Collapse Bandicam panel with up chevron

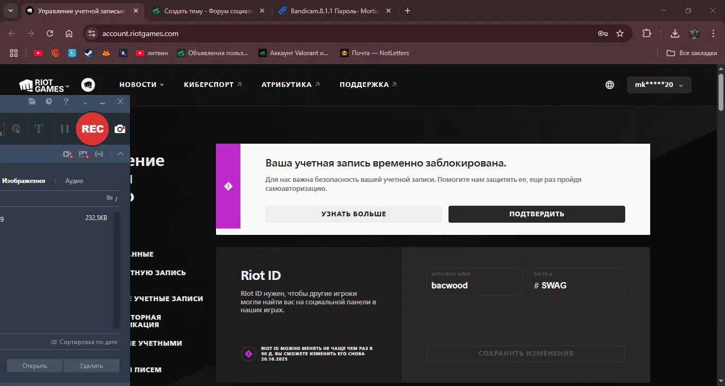tap(120, 154)
